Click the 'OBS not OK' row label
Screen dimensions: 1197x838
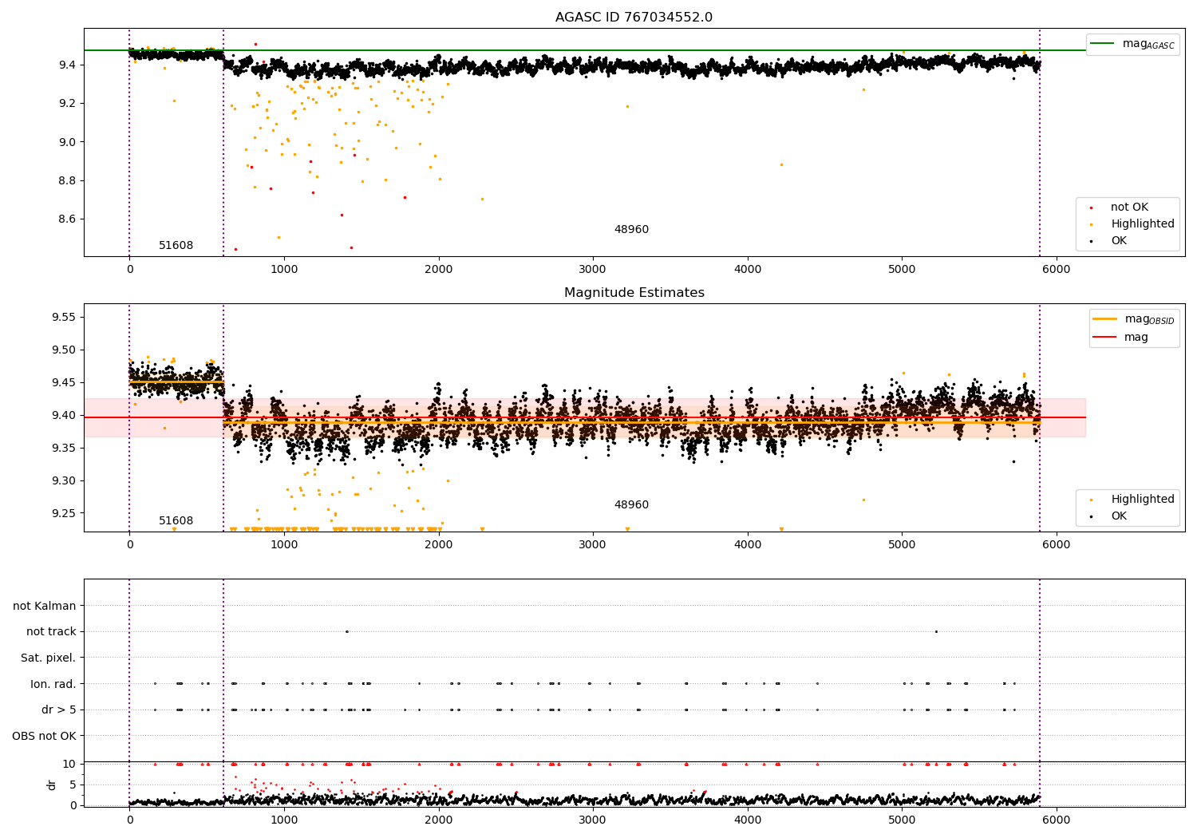tap(44, 736)
